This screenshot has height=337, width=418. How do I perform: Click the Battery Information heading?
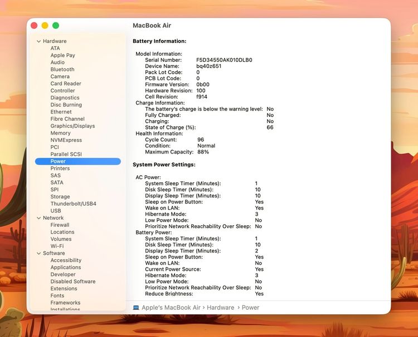coord(159,41)
